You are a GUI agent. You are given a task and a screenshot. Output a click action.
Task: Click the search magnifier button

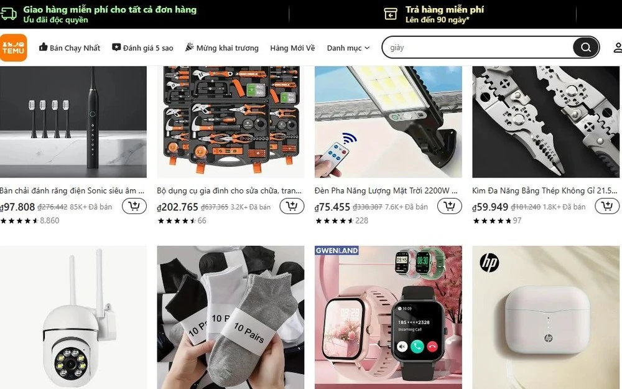585,48
